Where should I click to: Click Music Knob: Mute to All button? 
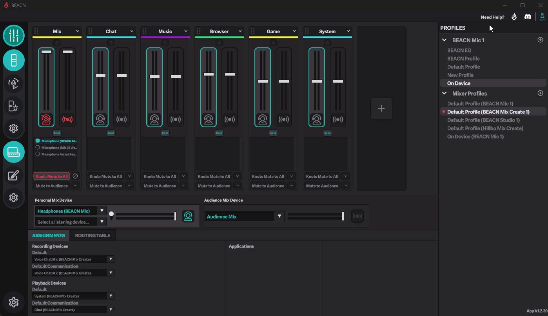pos(160,176)
